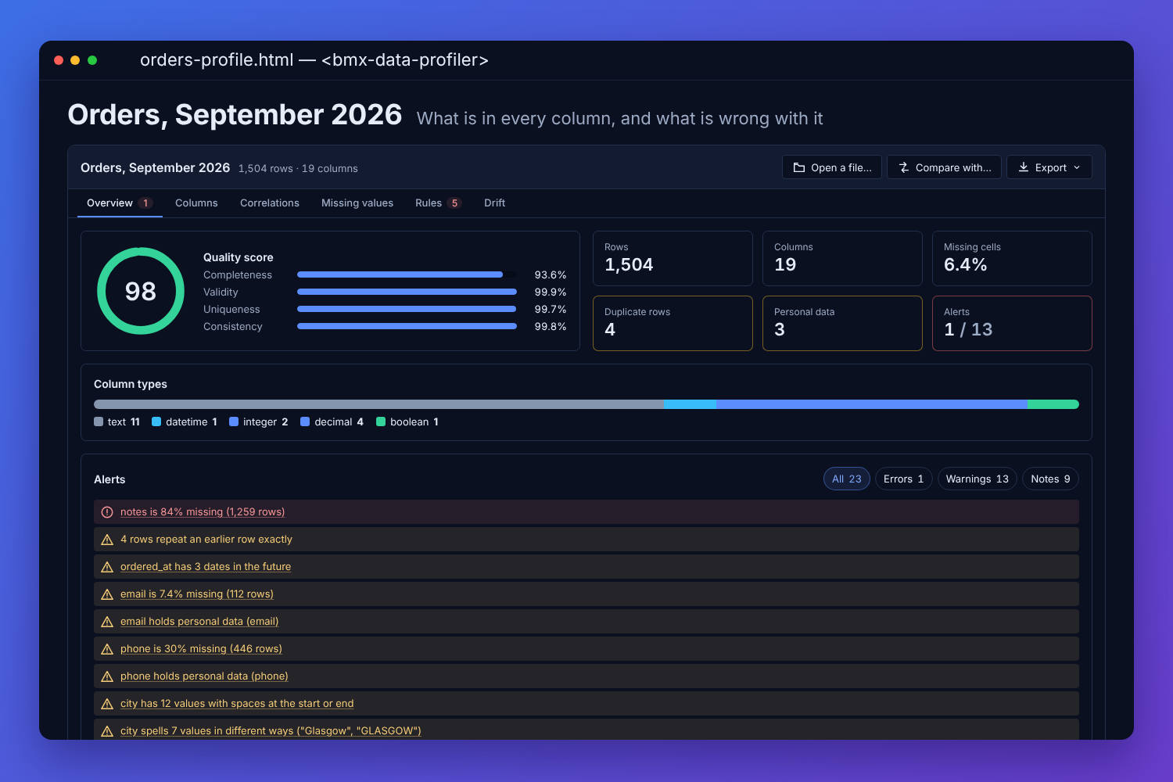Expand the Export dropdown chevron

click(x=1077, y=167)
